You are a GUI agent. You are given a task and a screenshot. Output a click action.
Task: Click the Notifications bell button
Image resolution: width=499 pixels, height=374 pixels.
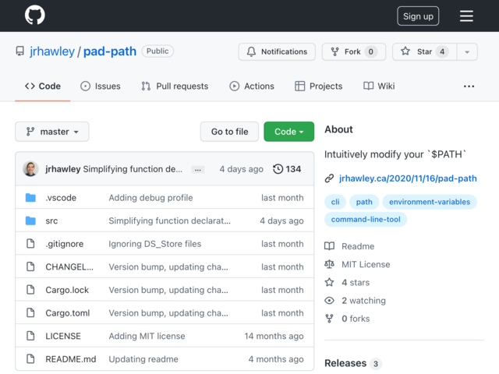point(277,51)
